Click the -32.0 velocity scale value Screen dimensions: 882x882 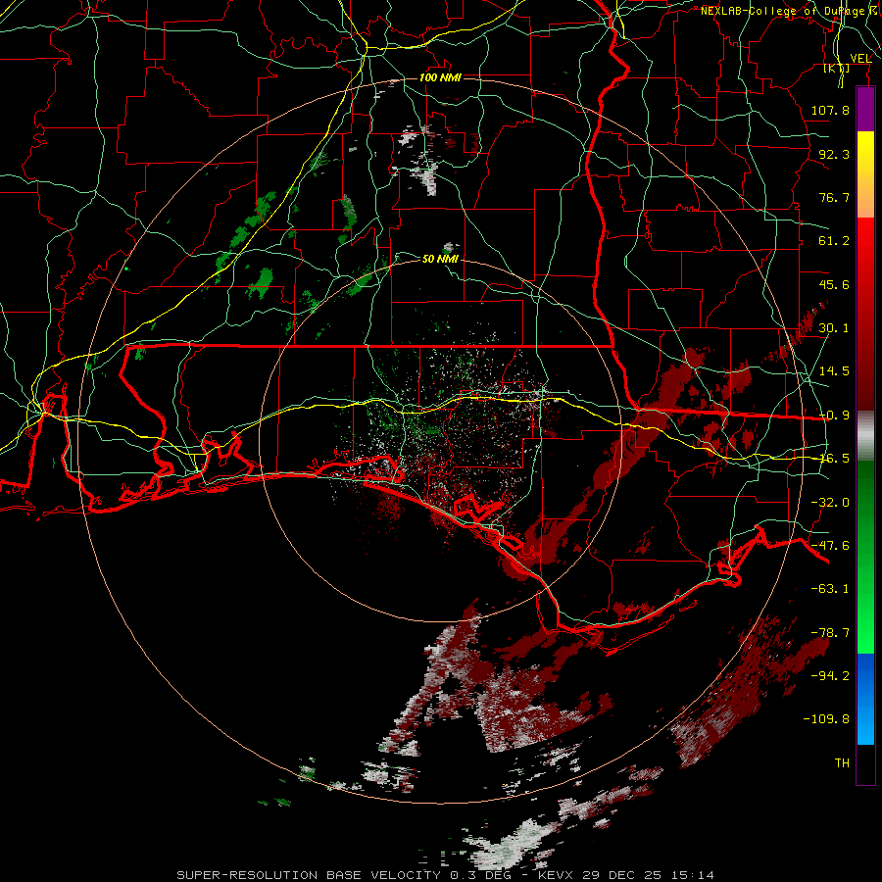830,503
